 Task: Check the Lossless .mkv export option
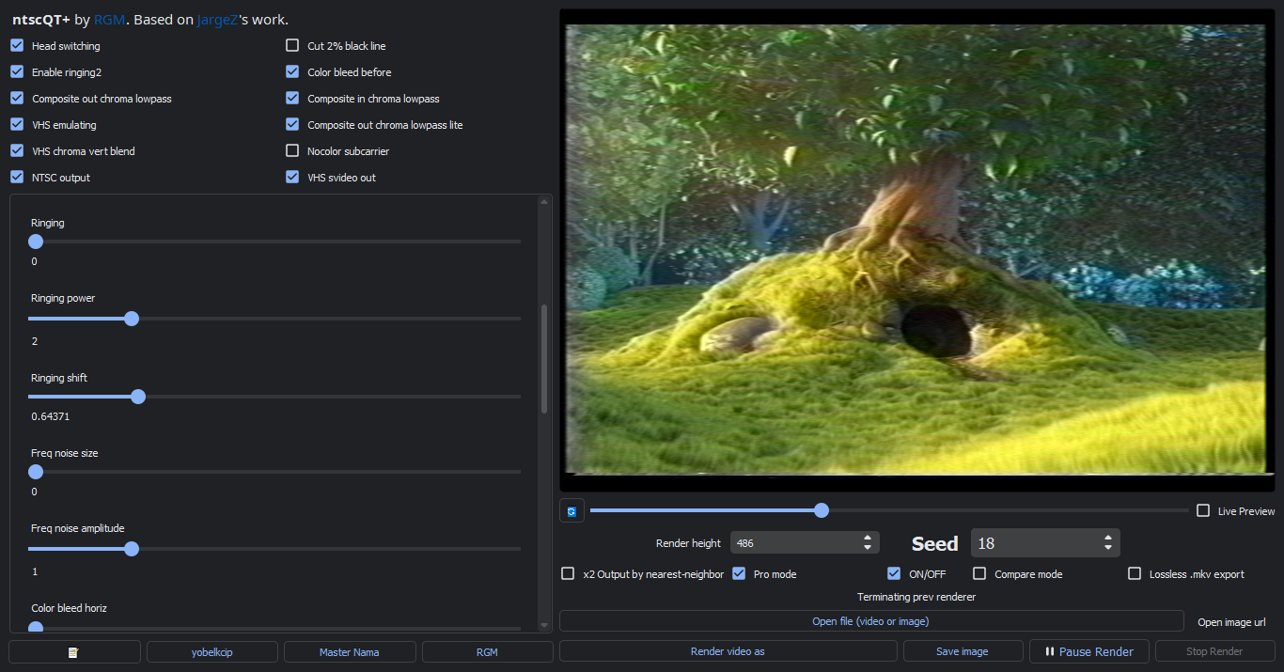(x=1135, y=573)
